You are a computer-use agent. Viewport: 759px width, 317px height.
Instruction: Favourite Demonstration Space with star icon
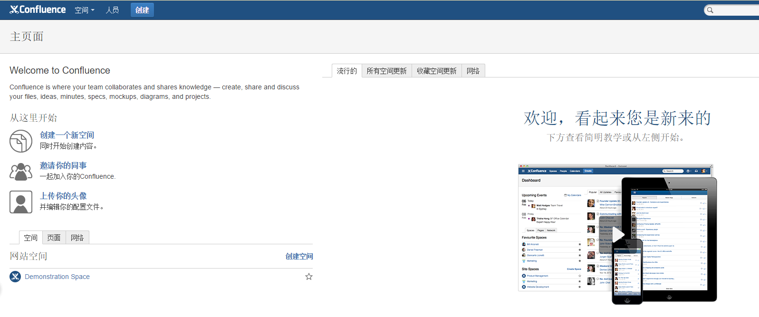pos(309,277)
